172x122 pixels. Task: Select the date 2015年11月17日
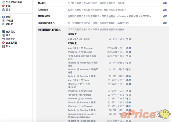(x=116, y=95)
